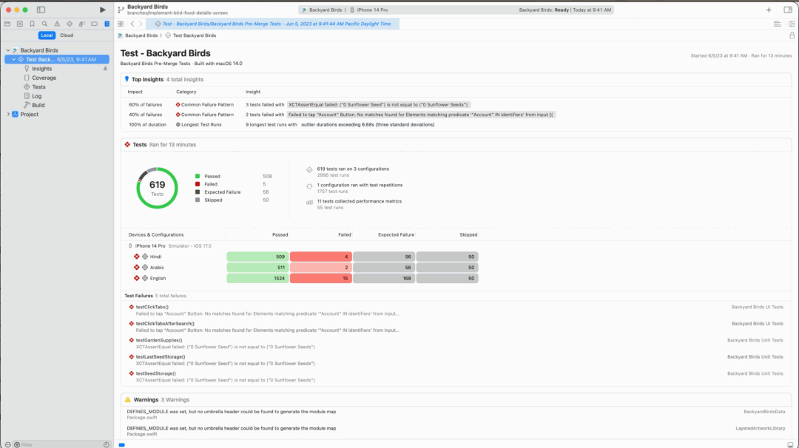Click the 619 Tests donut chart

(x=157, y=188)
